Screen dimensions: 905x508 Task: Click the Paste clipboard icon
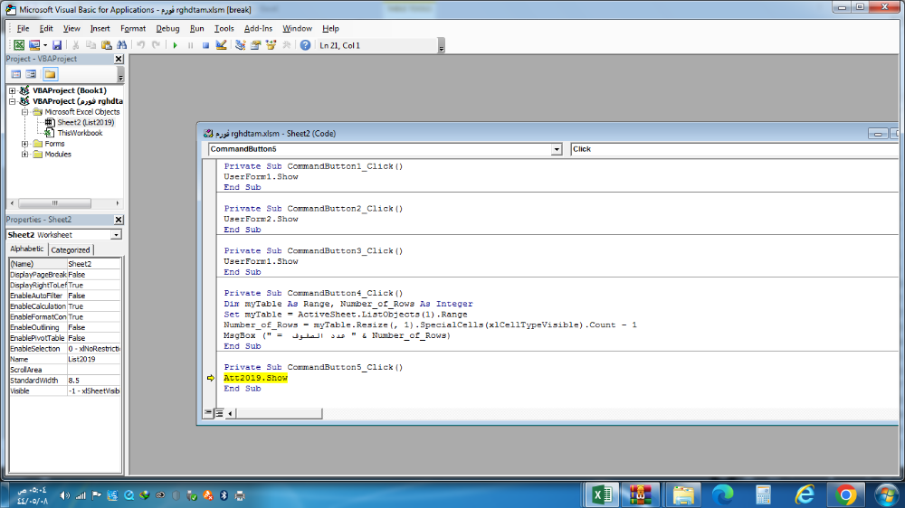[106, 45]
